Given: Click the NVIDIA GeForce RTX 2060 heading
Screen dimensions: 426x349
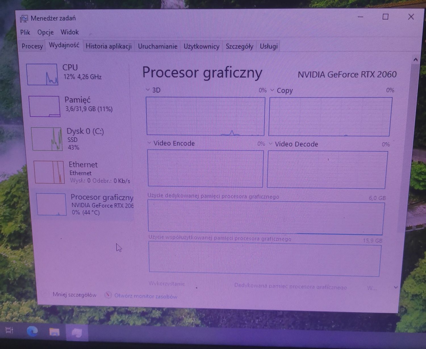Looking at the screenshot, I should coord(347,75).
